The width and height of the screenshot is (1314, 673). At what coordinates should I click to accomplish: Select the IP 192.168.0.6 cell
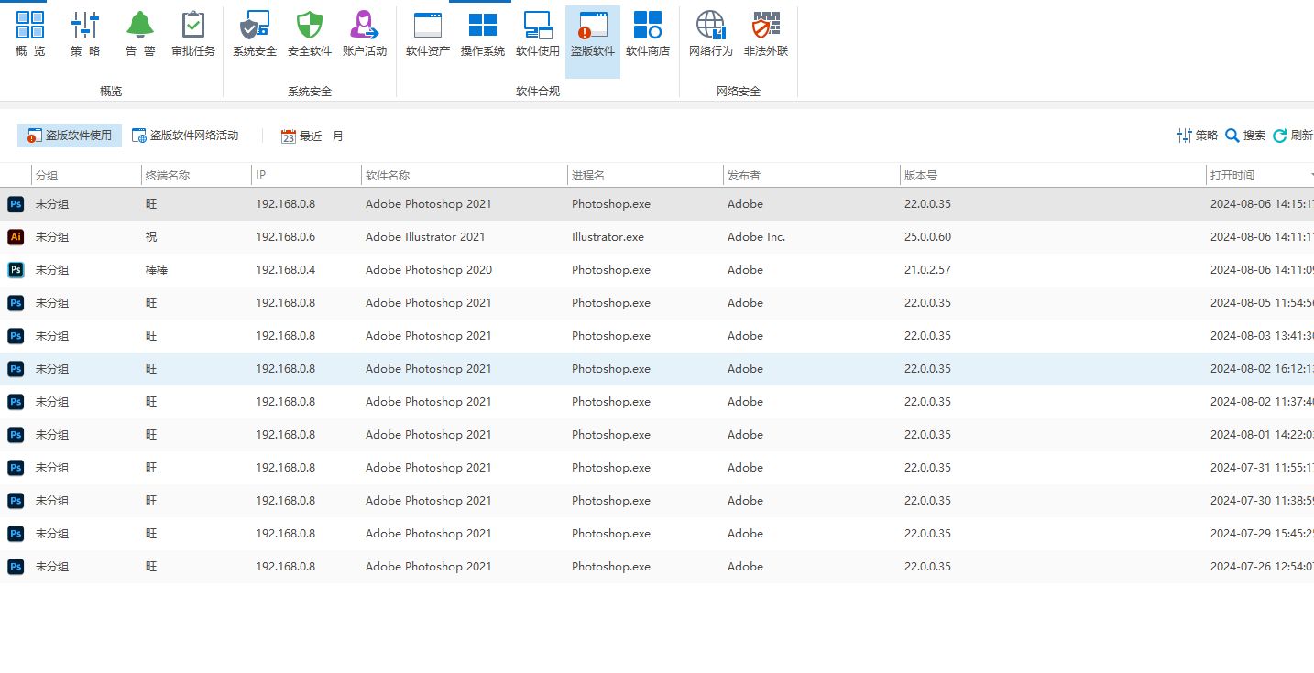pos(285,237)
